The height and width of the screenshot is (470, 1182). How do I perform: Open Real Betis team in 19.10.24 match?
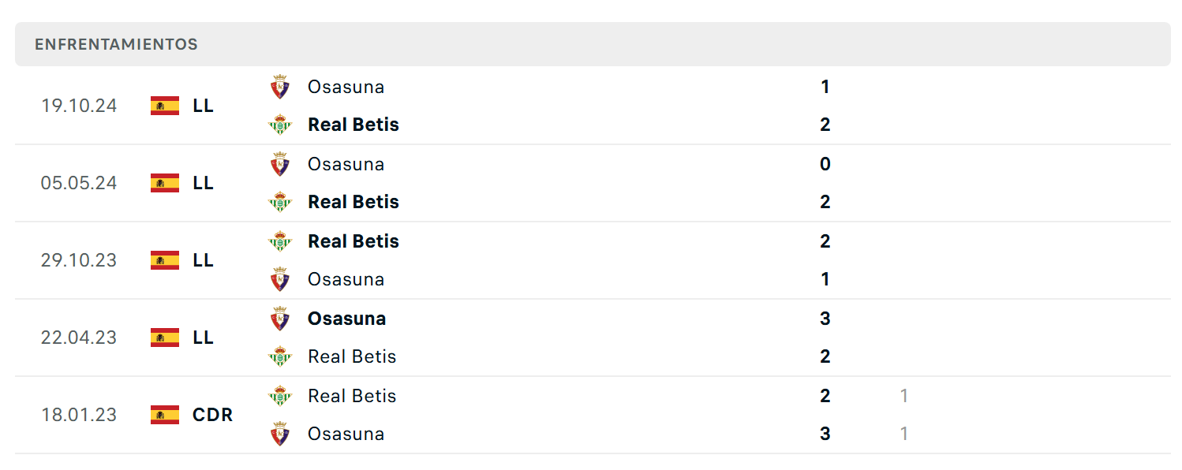[x=353, y=125]
